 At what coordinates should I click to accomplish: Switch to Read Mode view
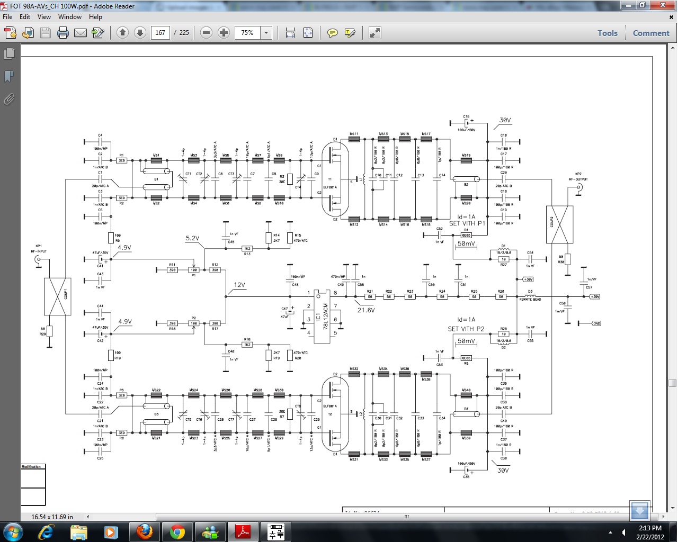[375, 33]
